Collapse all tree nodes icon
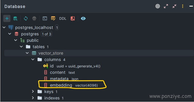 174,6
